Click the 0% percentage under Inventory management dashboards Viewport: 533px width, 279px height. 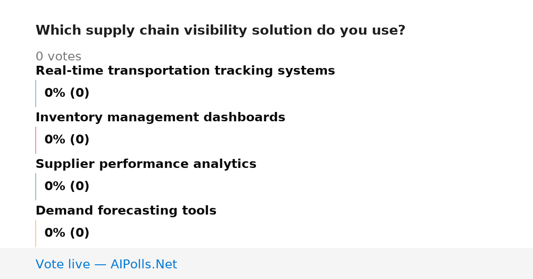(x=55, y=140)
